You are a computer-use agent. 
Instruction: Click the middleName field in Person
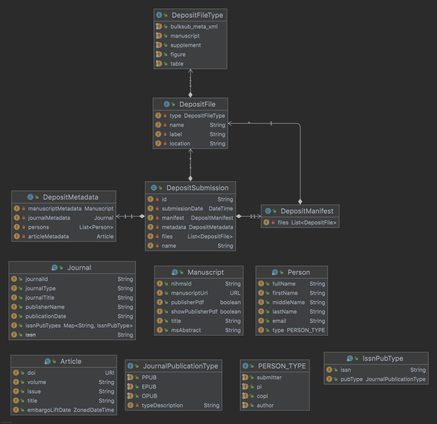click(x=288, y=302)
